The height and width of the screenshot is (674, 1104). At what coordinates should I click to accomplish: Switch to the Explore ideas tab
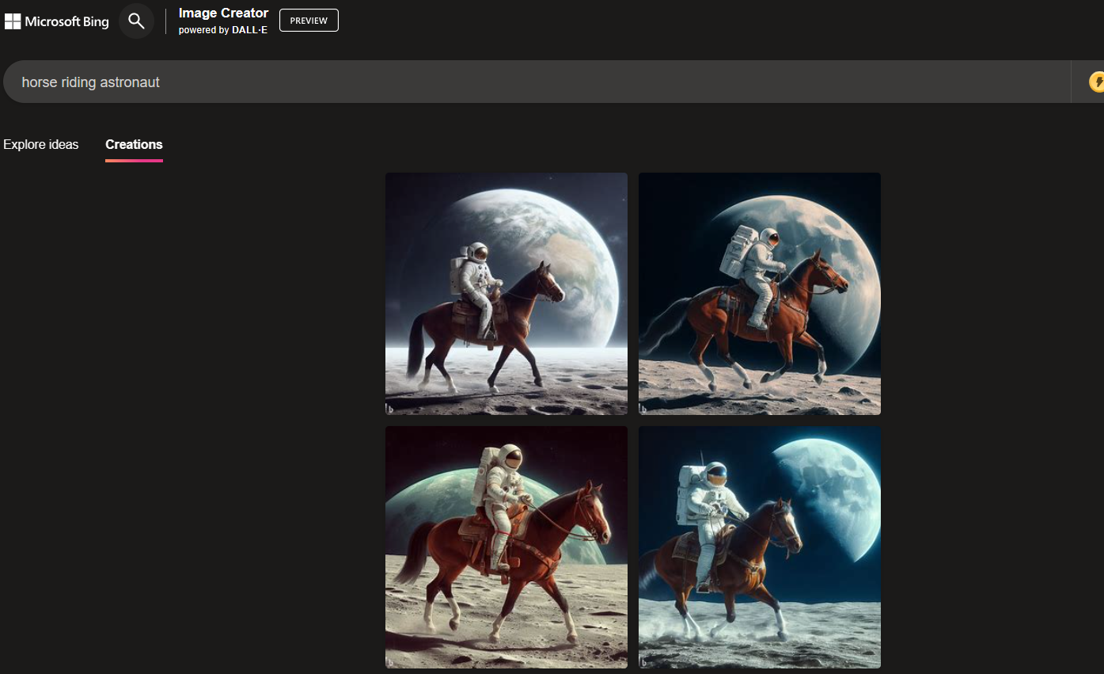tap(41, 144)
